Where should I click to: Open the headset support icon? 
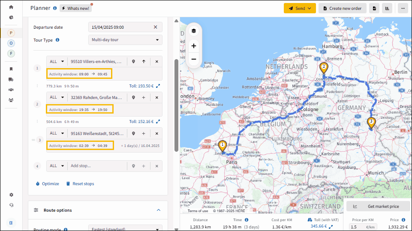11,205
